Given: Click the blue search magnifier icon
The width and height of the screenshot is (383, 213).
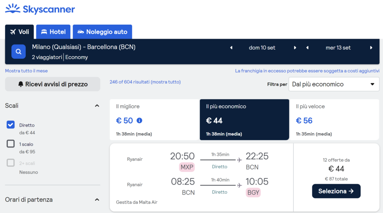Looking at the screenshot, I should click(x=18, y=51).
